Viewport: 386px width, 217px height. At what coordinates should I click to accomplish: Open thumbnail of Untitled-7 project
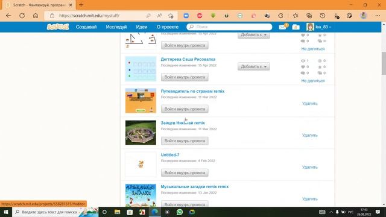141,165
